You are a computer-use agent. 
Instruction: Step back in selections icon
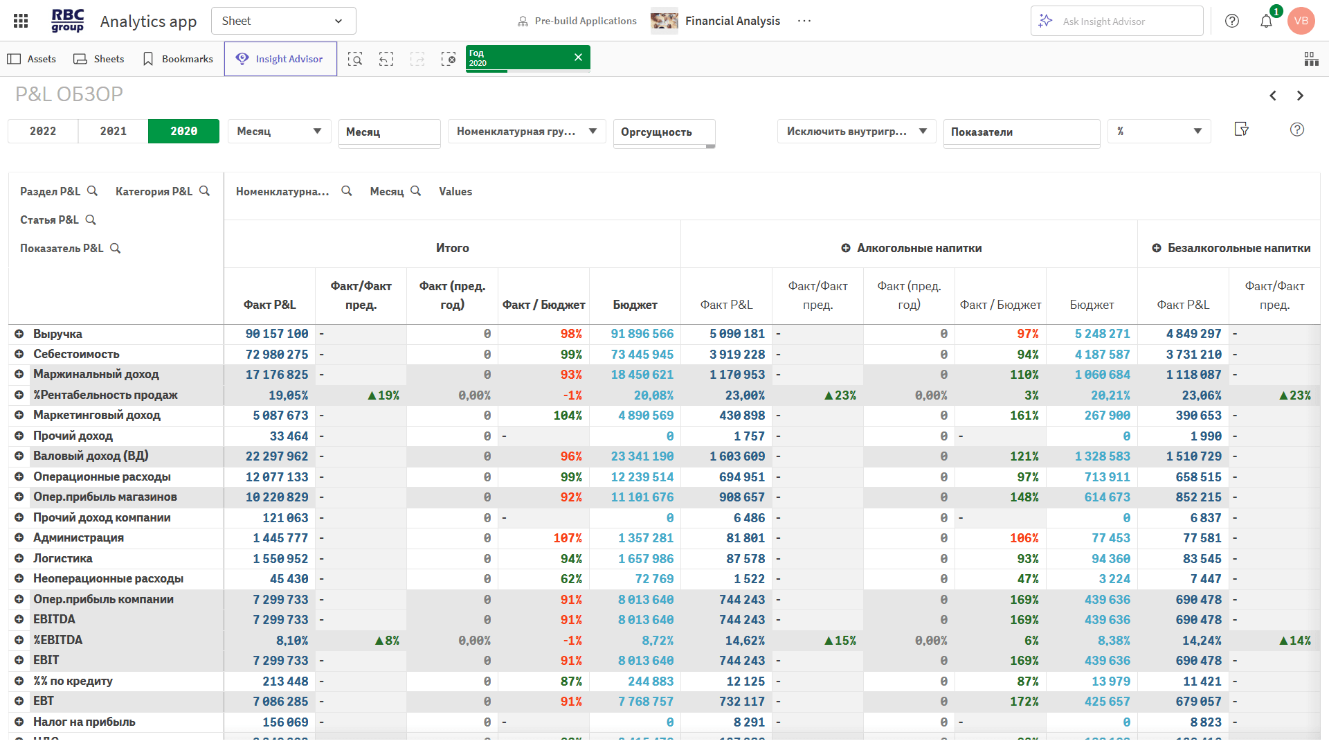(x=386, y=59)
